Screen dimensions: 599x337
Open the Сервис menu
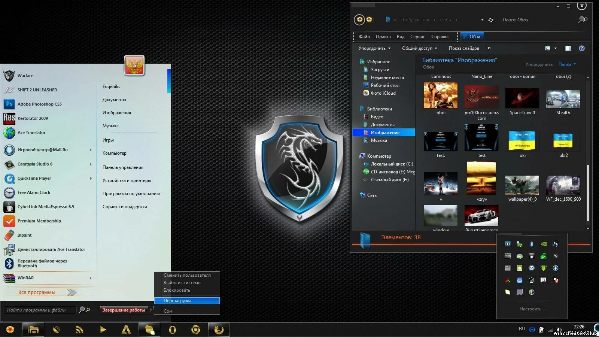418,36
